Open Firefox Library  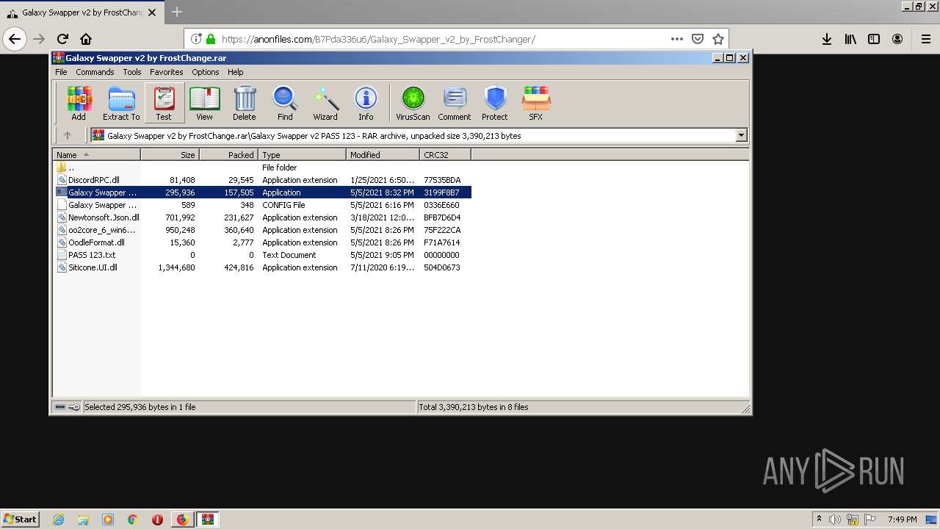[850, 39]
